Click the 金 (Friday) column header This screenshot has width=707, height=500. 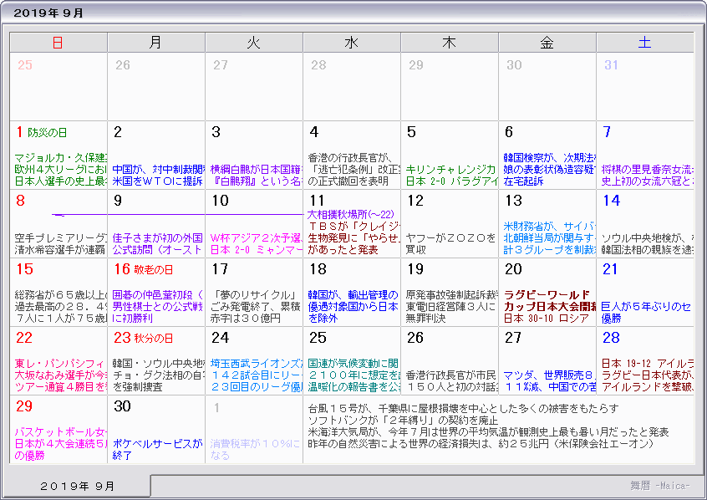547,43
